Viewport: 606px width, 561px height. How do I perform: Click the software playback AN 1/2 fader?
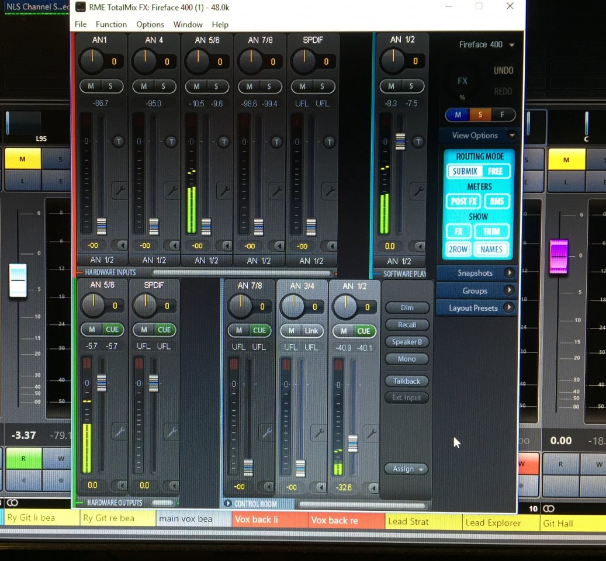coord(400,141)
